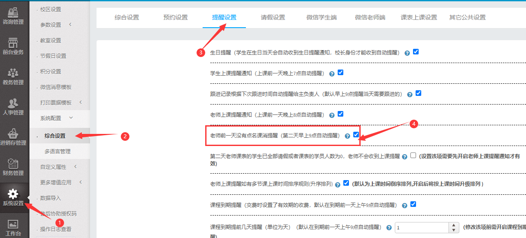The image size is (526, 238).
Task: Toggle the 上课时间排序规则 ascending checkbox
Action: point(346,183)
